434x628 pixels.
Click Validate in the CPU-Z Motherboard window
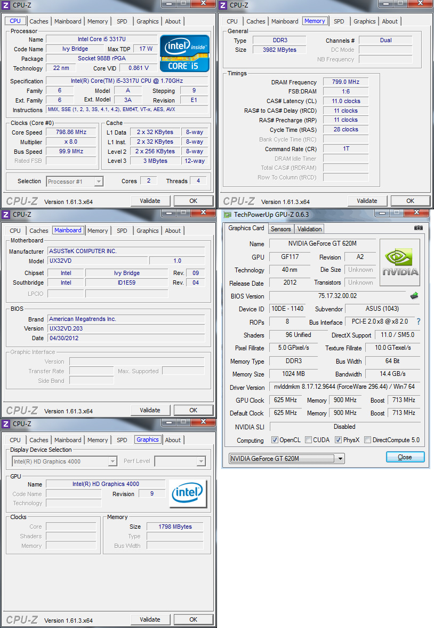coord(150,411)
